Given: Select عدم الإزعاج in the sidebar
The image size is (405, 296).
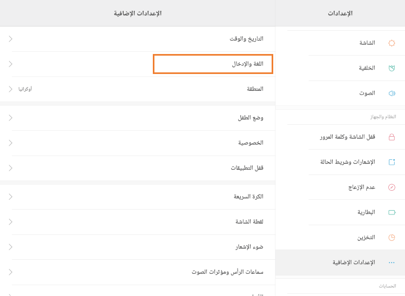Looking at the screenshot, I should 340,187.
